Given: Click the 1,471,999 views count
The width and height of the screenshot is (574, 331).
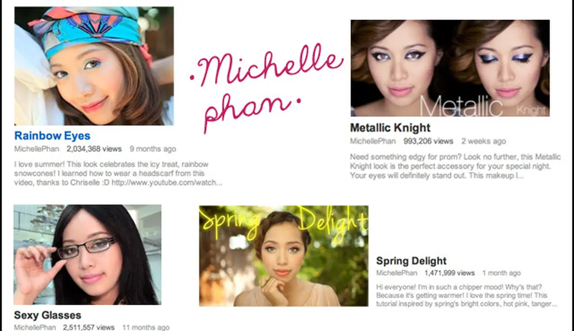Looking at the screenshot, I should [450, 273].
